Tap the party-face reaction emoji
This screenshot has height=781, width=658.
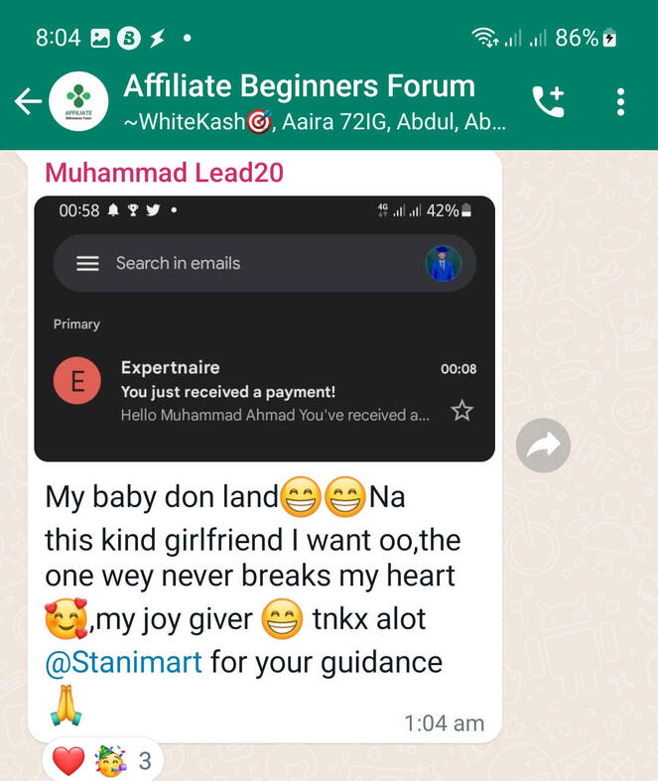[110, 761]
